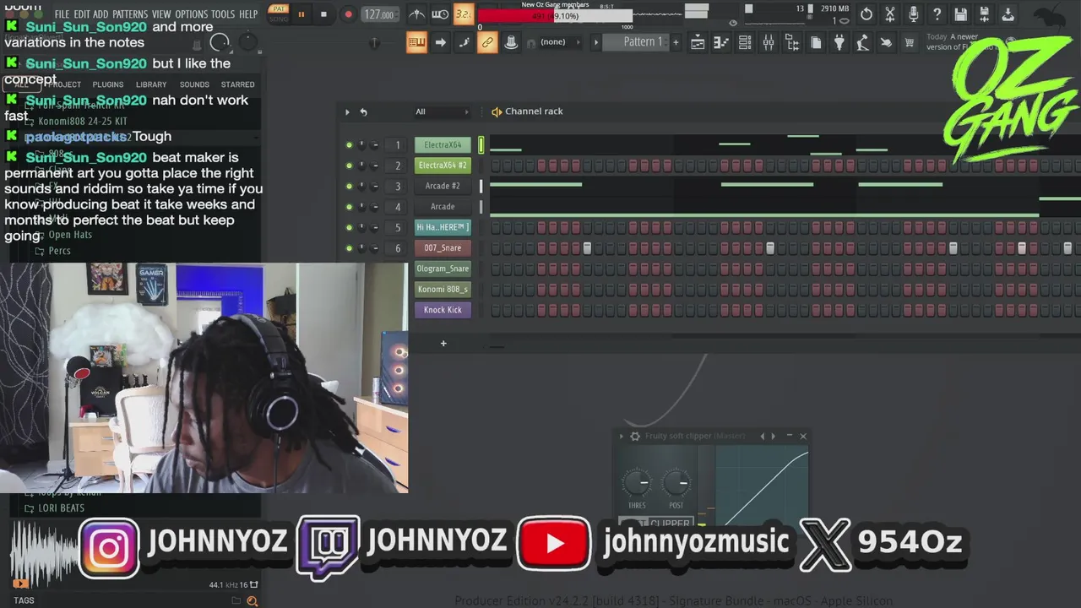Mute channel 5 Hi Ha green LED

pos(349,227)
